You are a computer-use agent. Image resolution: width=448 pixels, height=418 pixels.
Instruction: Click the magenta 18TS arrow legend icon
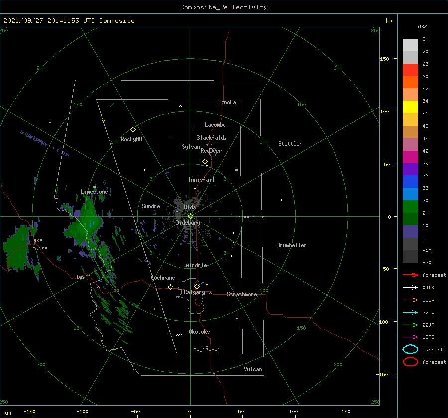click(410, 337)
